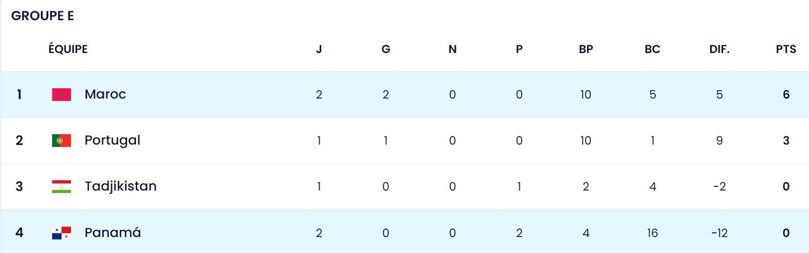
Task: Click the GROUPE E heading
Action: tap(42, 16)
